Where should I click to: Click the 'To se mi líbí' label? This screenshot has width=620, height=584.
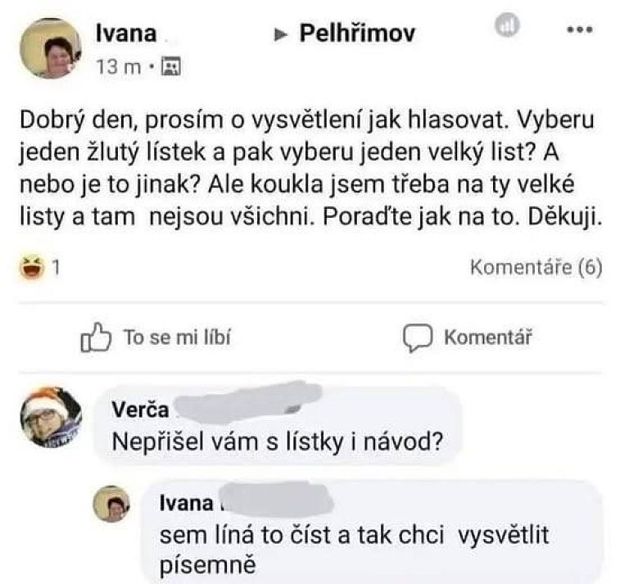[x=177, y=337]
